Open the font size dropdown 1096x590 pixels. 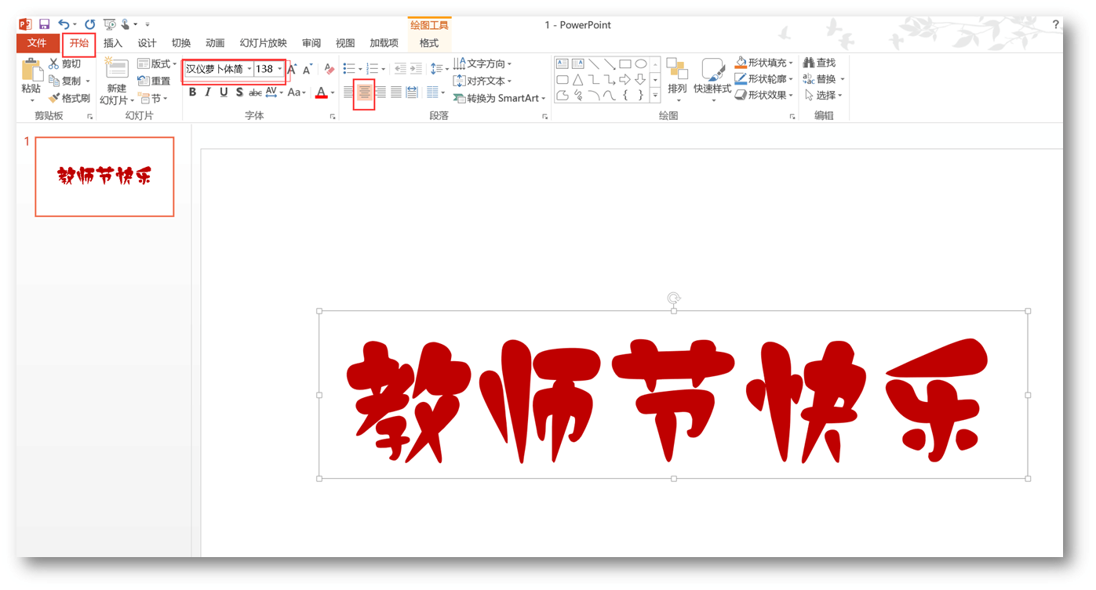tap(279, 69)
